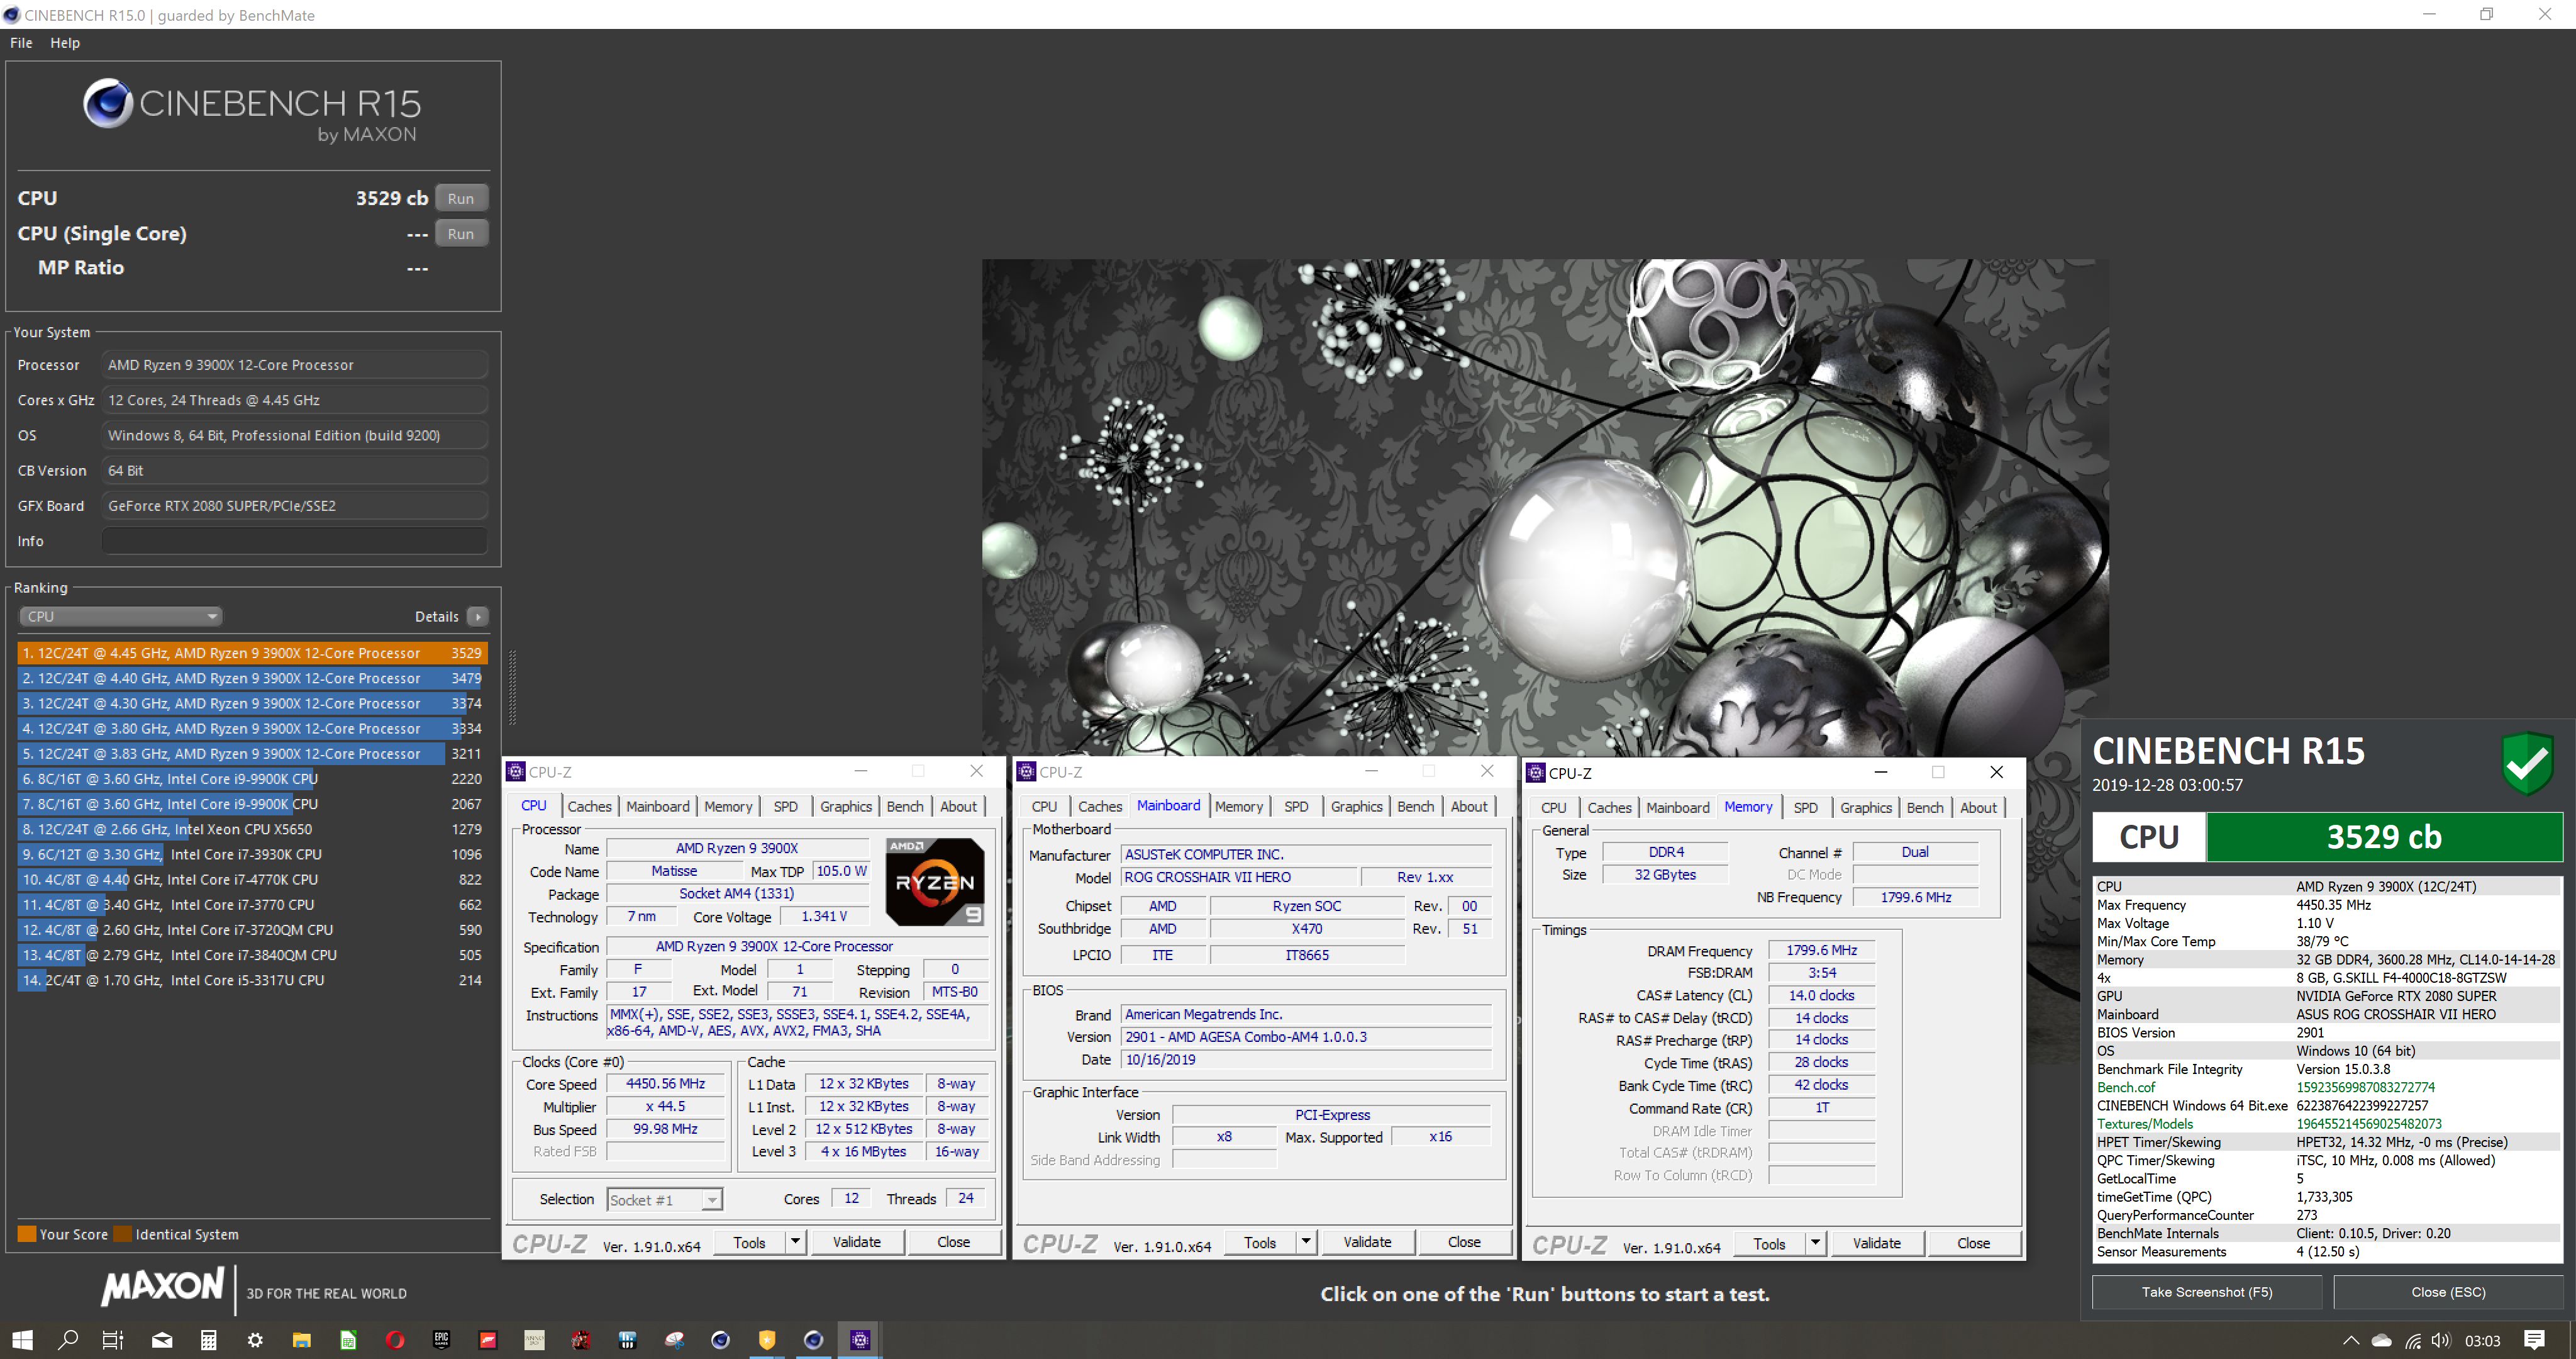
Task: Click the Info input field
Action: 295,542
